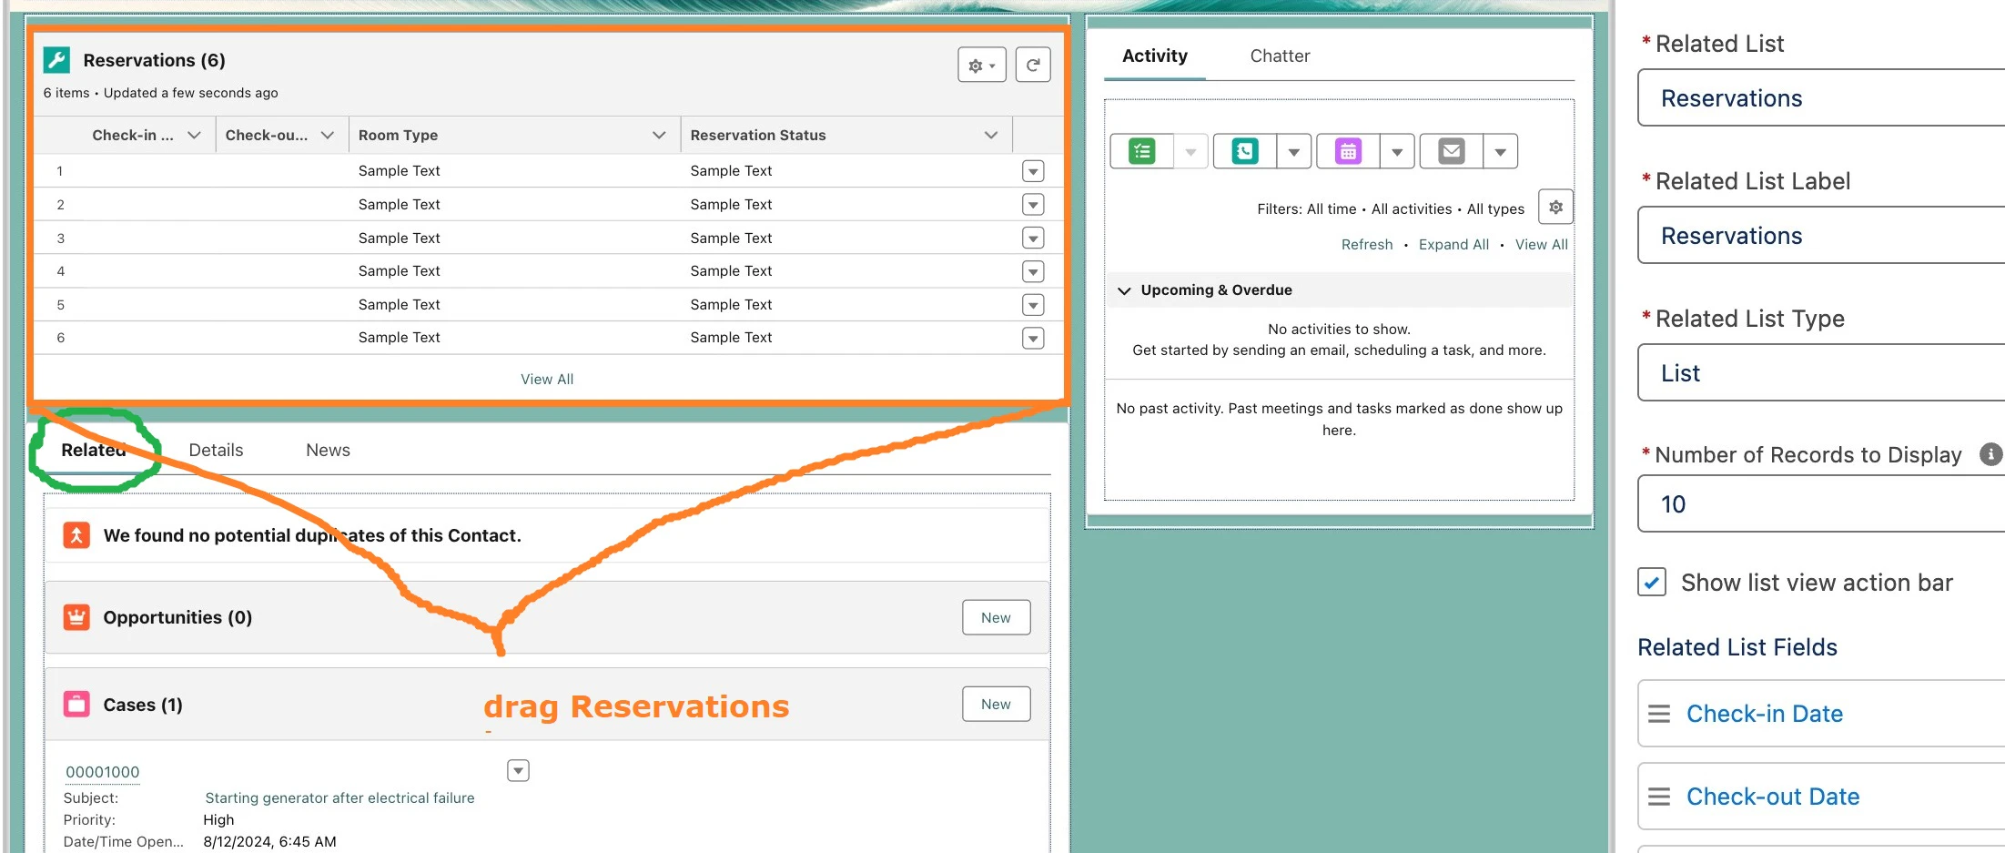
Task: Click the Reservations wrench icon
Action: 56,60
